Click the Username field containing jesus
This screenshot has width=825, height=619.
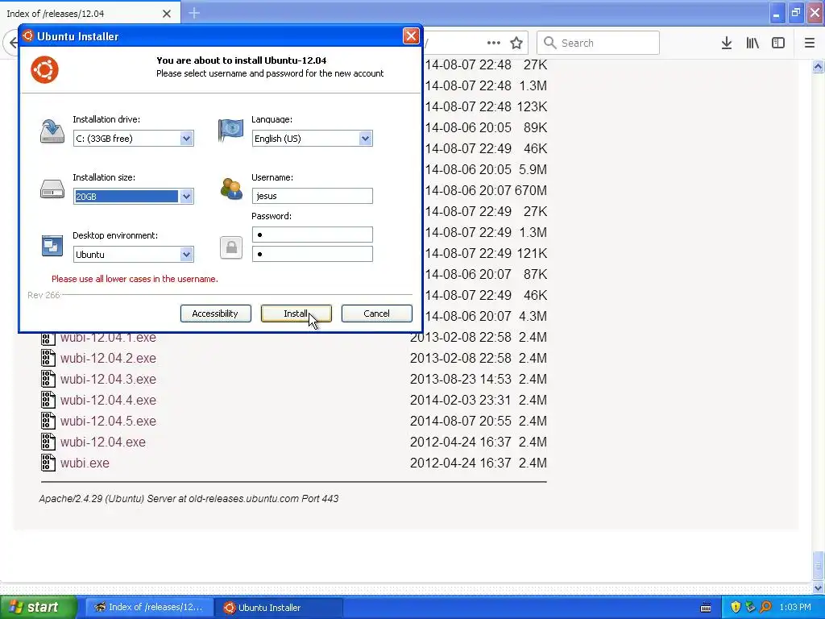(x=312, y=196)
